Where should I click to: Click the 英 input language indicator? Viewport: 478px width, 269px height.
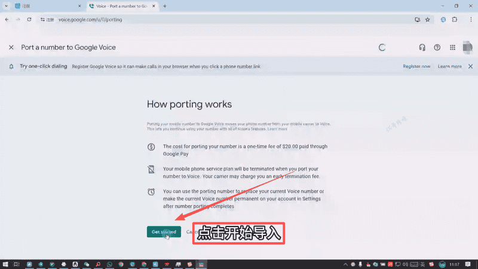(x=422, y=264)
